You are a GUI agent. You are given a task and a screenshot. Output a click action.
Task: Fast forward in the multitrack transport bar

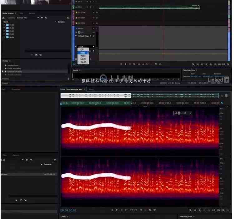pos(143,64)
